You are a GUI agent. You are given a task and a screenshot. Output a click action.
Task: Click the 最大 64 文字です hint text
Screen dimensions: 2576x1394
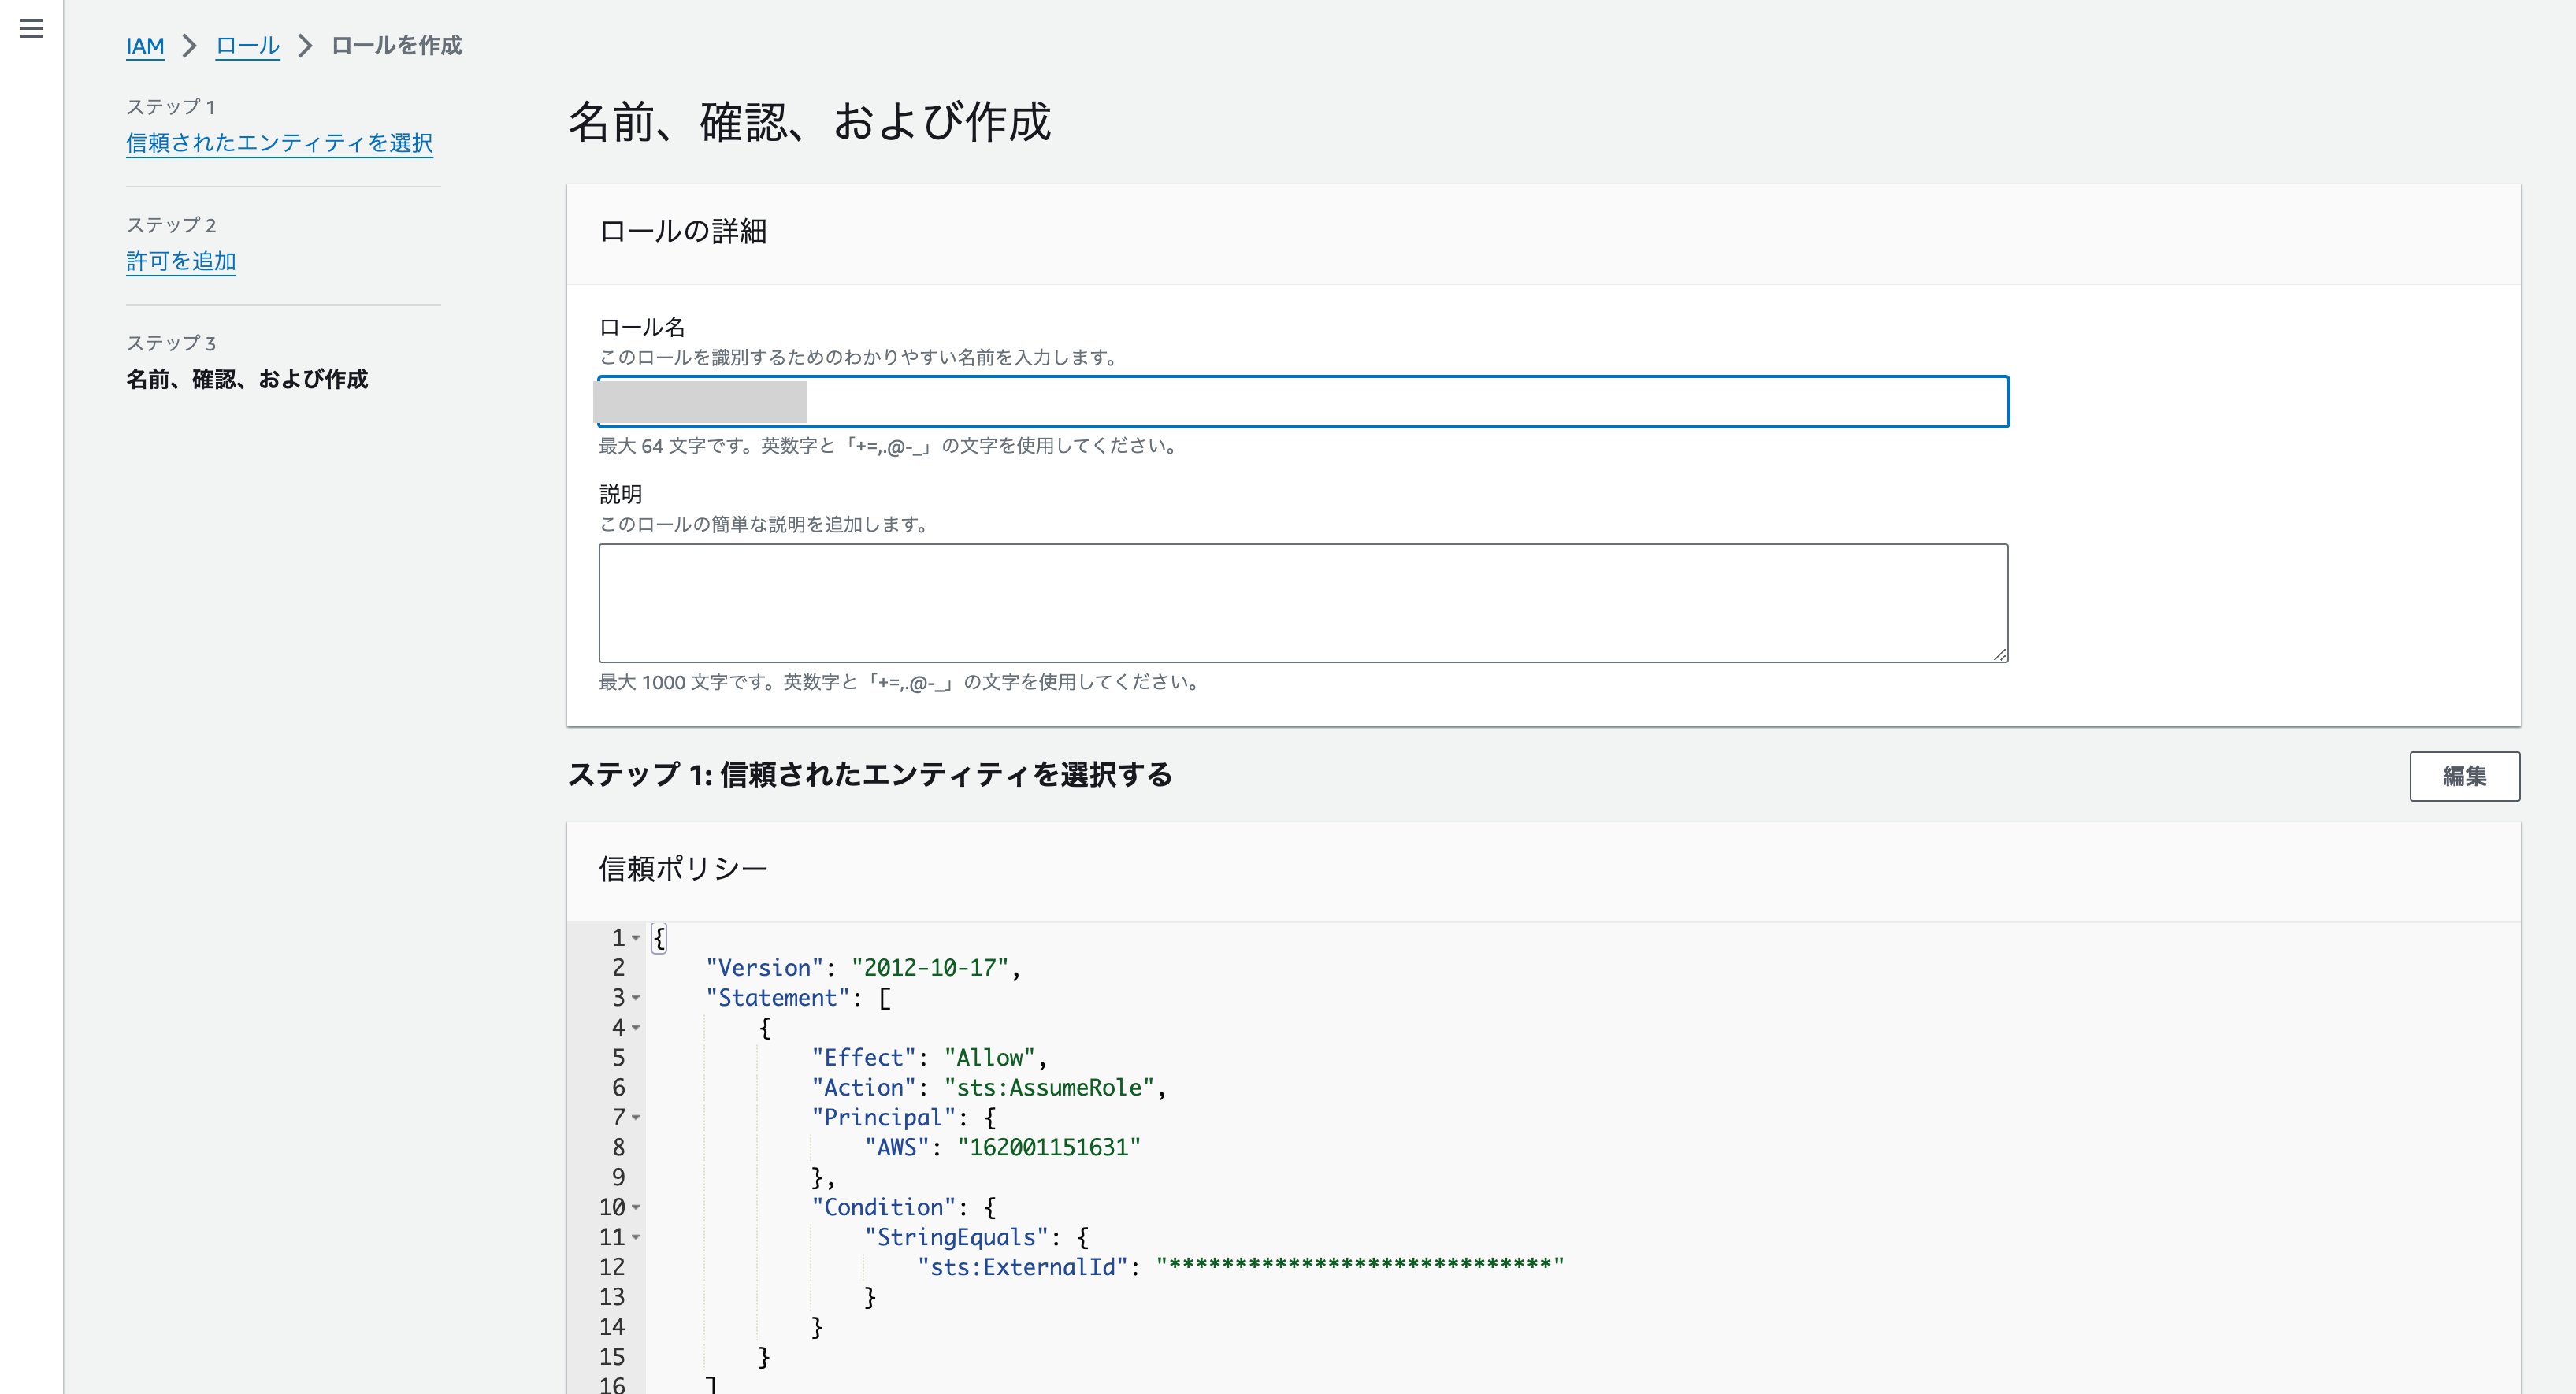[x=889, y=446]
